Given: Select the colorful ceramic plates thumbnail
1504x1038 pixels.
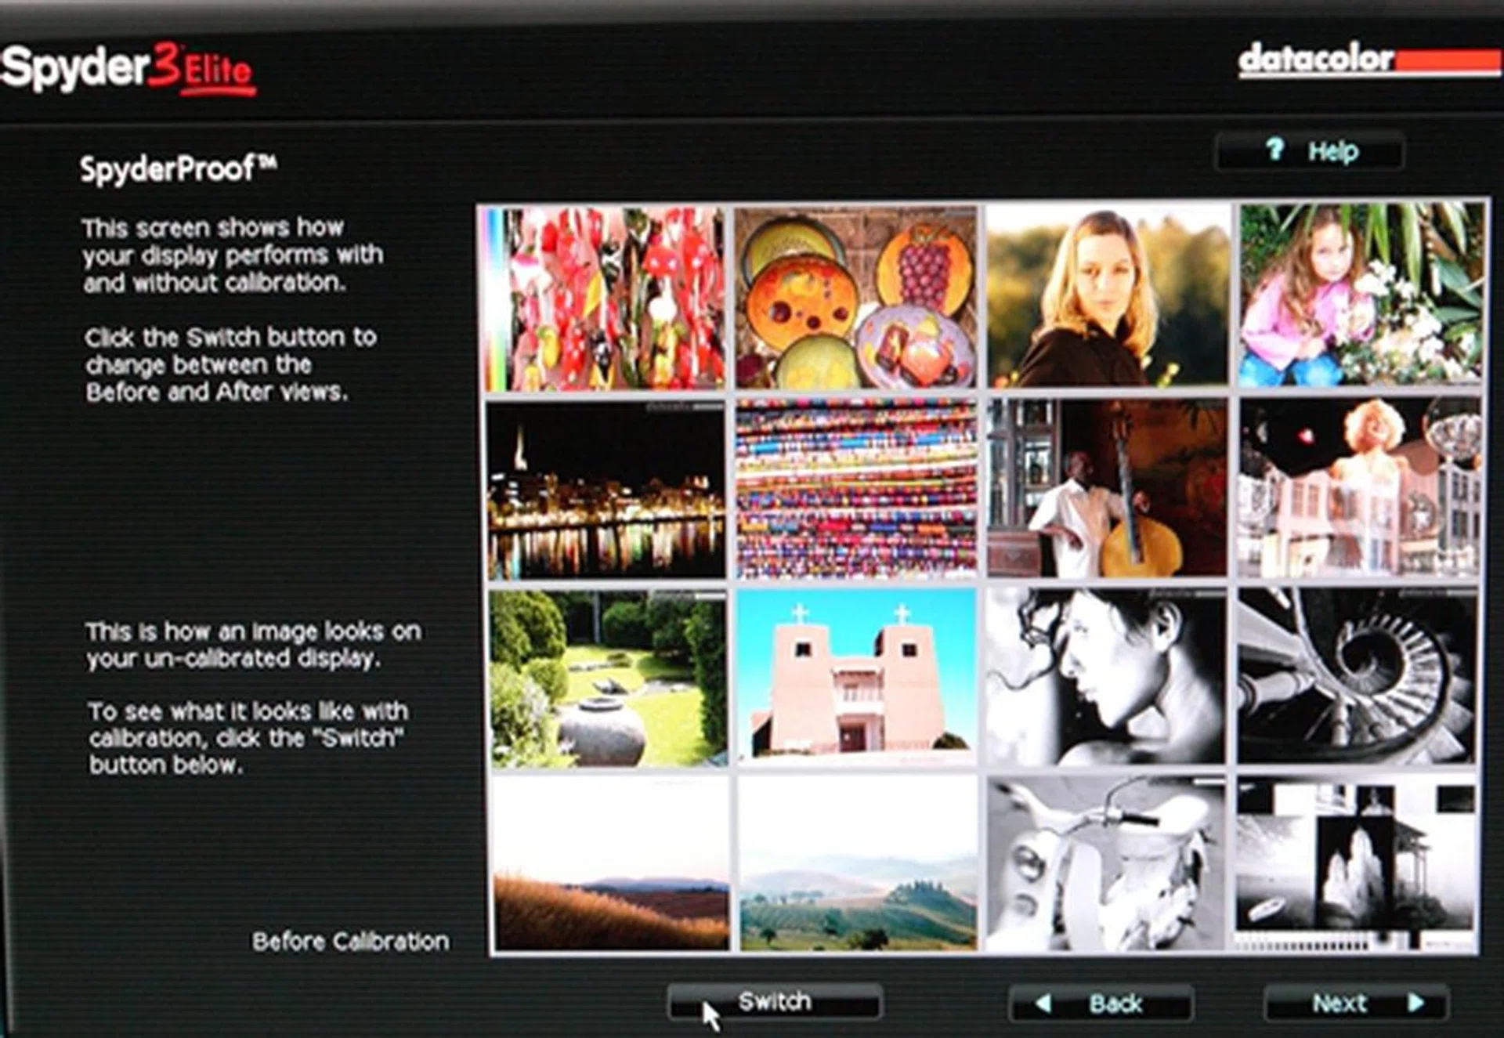Looking at the screenshot, I should [x=855, y=298].
